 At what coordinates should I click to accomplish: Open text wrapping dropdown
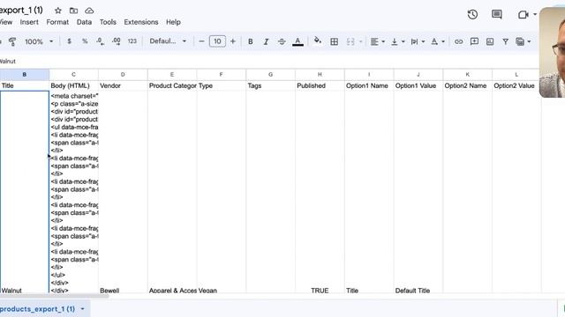pyautogui.click(x=418, y=41)
